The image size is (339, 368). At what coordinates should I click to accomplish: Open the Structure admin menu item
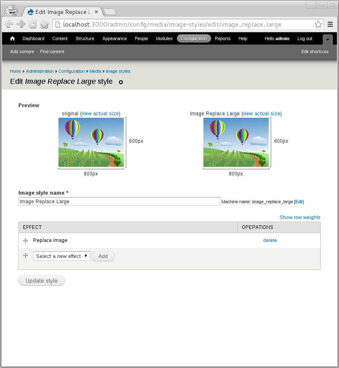[x=85, y=38]
